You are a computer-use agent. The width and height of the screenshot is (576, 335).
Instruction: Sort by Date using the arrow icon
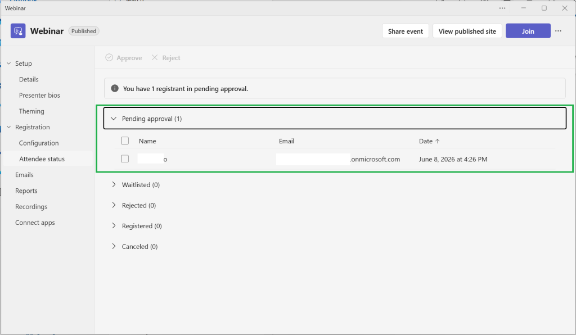(437, 141)
